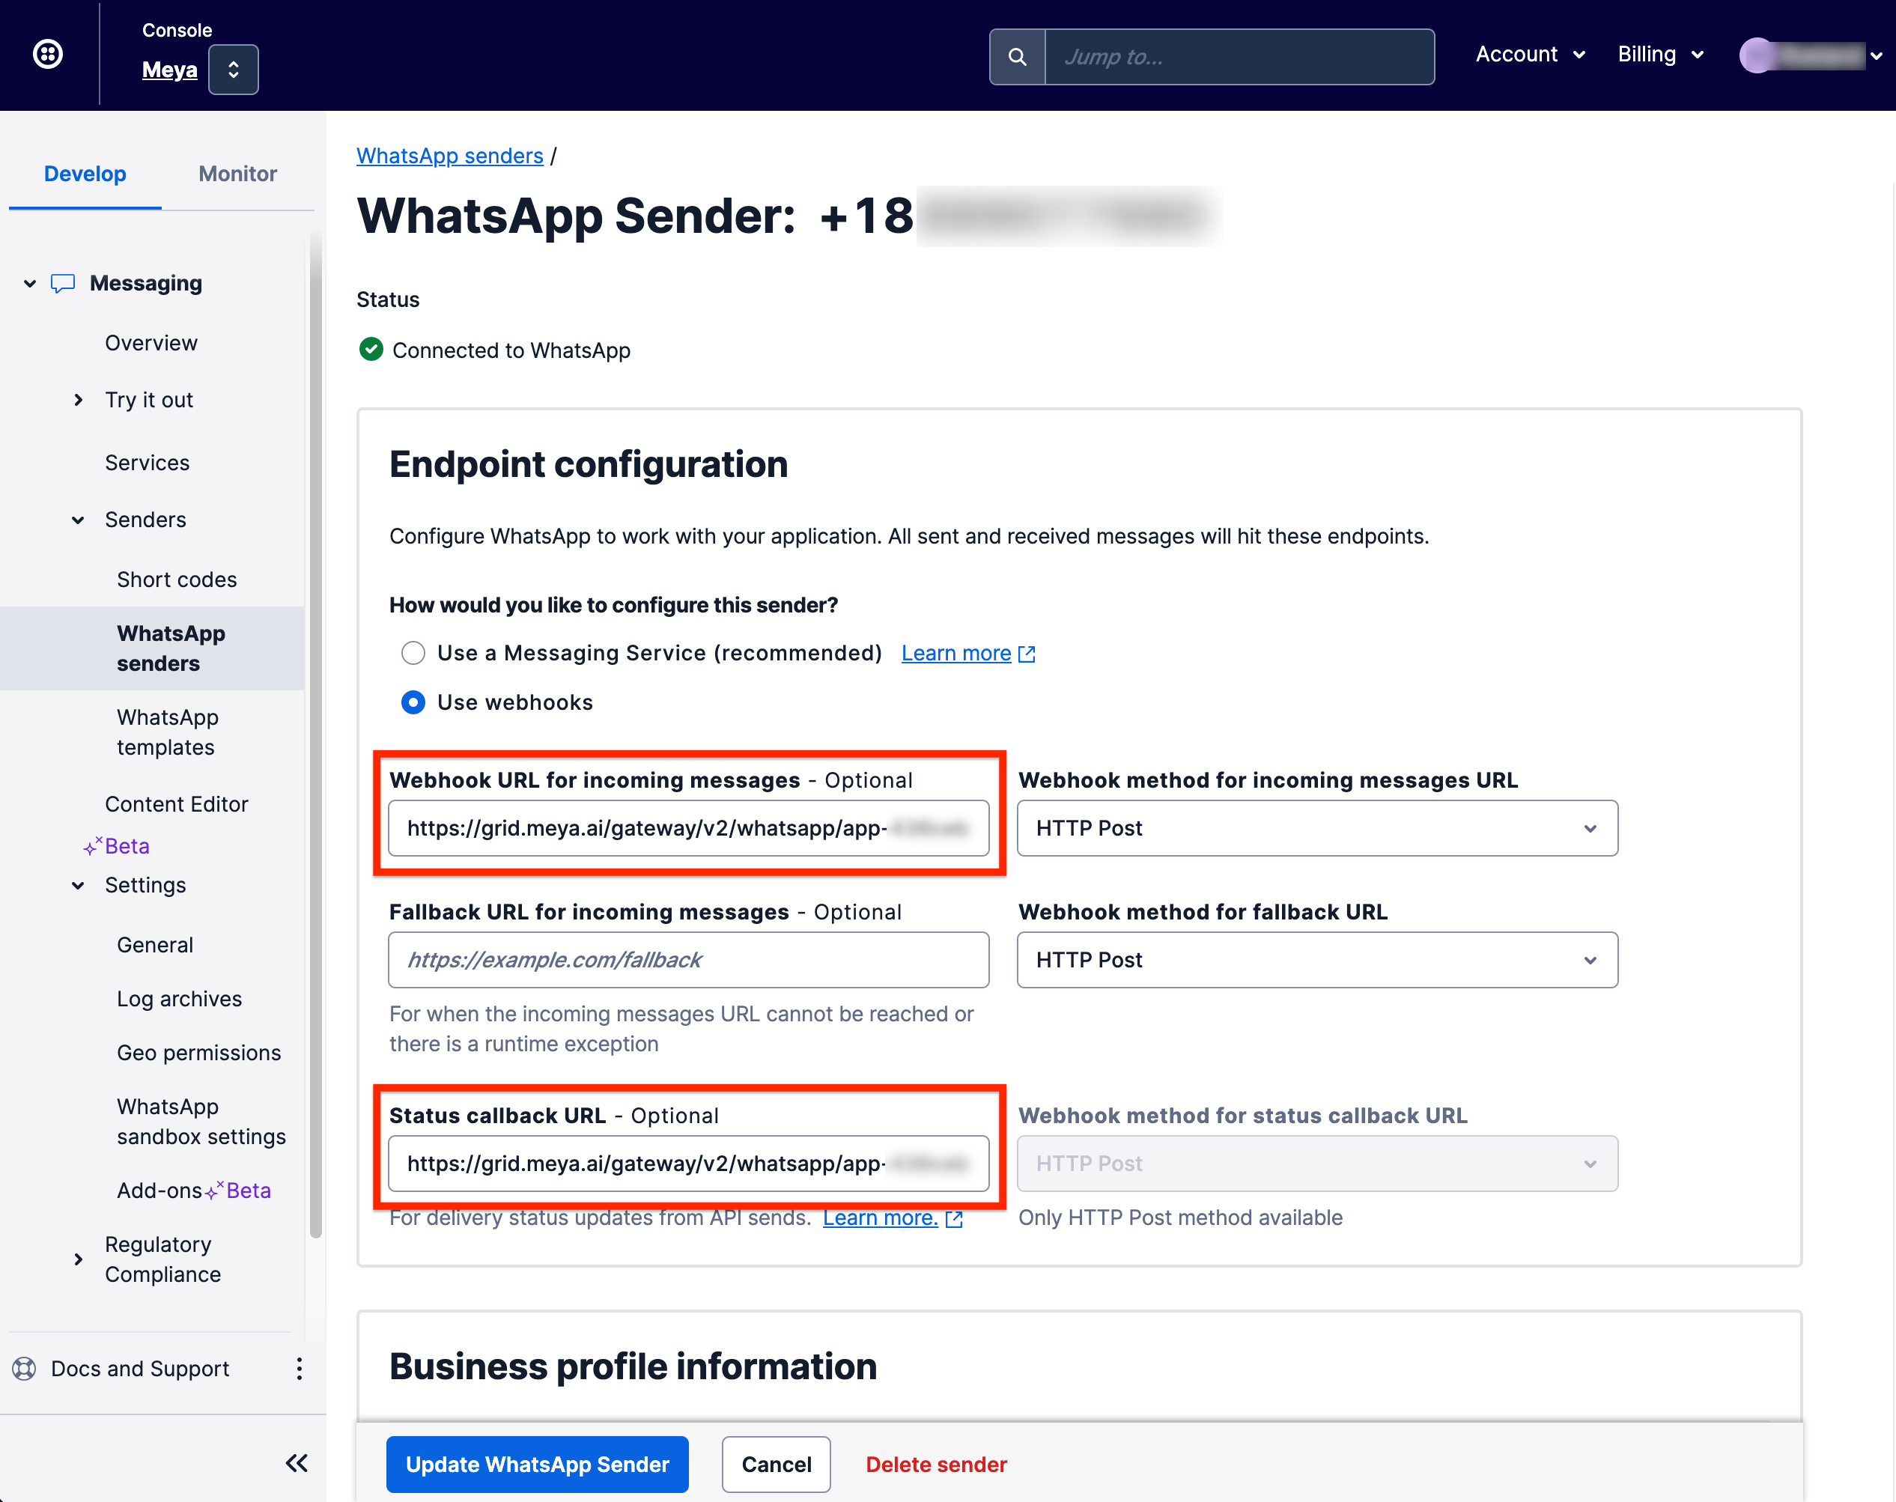The height and width of the screenshot is (1502, 1896).
Task: Select Use a Messaging Service radio
Action: coord(413,654)
